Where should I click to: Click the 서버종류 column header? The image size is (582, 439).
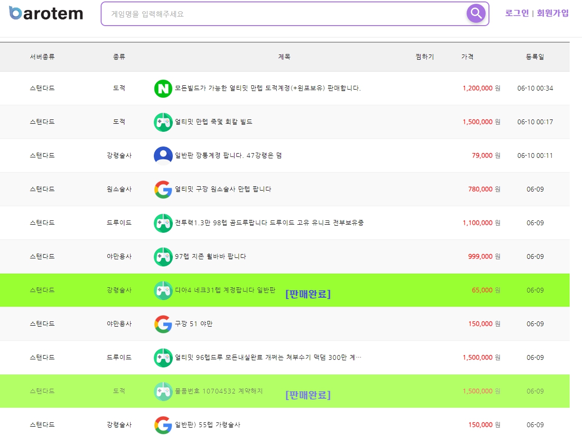click(x=42, y=56)
